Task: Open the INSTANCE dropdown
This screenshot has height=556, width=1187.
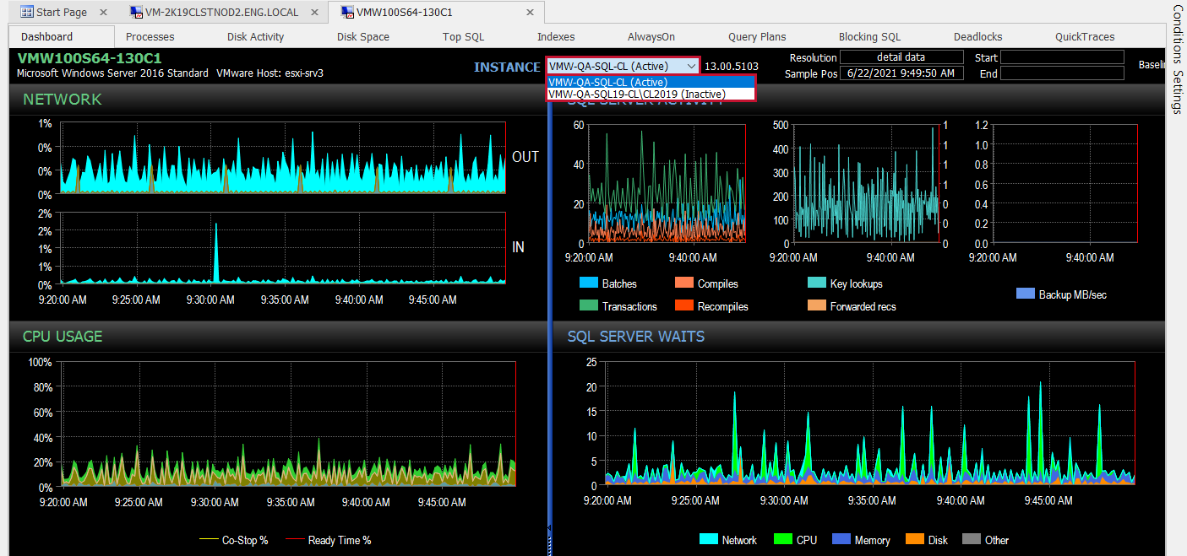Action: 690,65
